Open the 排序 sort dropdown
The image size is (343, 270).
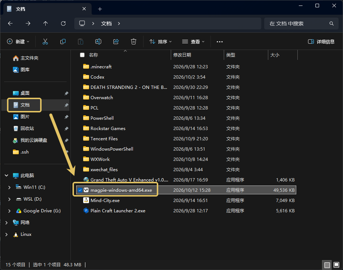(160, 42)
